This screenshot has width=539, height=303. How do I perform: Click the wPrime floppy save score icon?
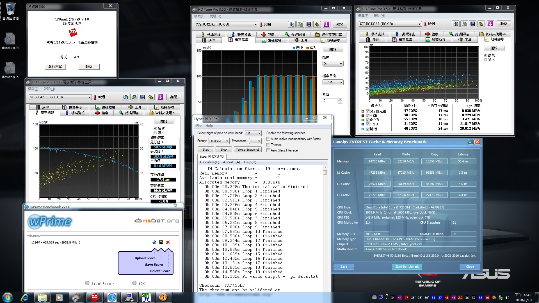point(161,242)
